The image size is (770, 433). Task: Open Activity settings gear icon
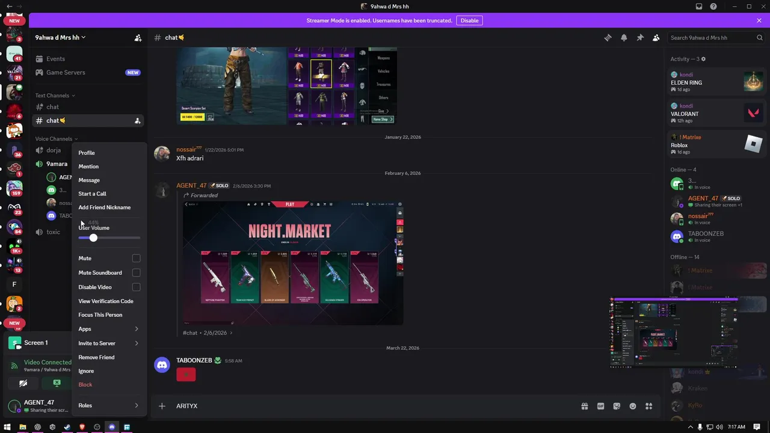click(x=703, y=59)
